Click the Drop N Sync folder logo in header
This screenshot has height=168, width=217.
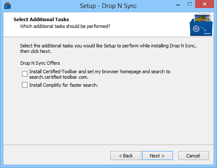(x=201, y=25)
